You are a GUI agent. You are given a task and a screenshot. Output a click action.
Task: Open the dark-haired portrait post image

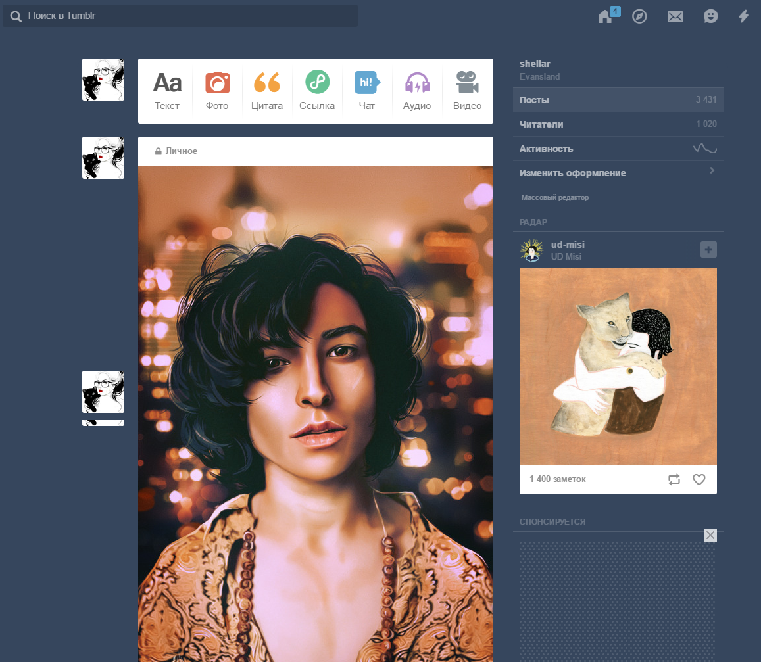316,414
